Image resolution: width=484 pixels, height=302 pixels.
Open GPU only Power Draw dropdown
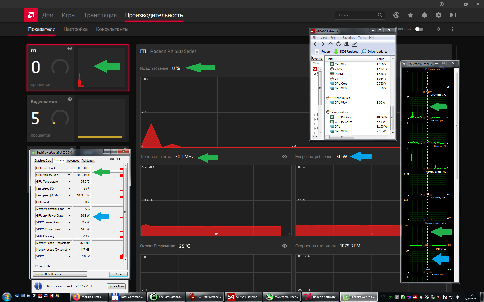coord(69,216)
